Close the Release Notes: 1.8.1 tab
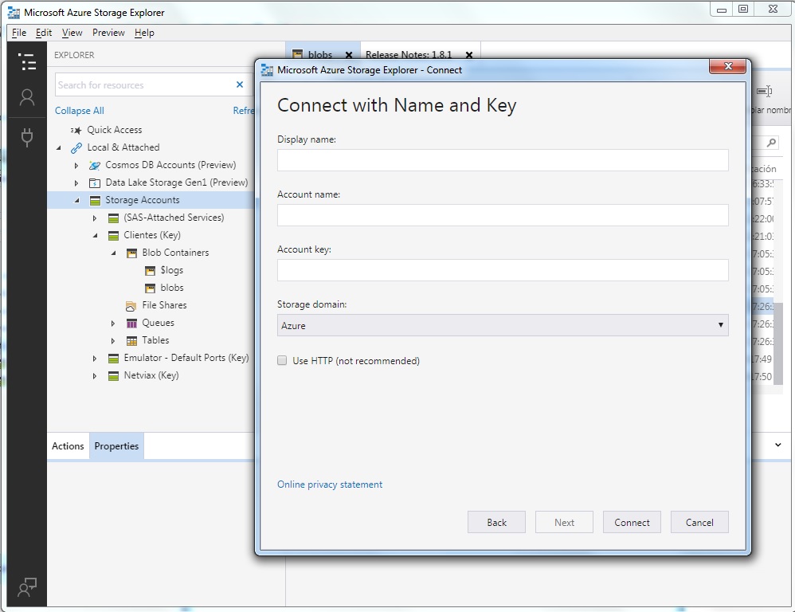795x612 pixels. (469, 55)
